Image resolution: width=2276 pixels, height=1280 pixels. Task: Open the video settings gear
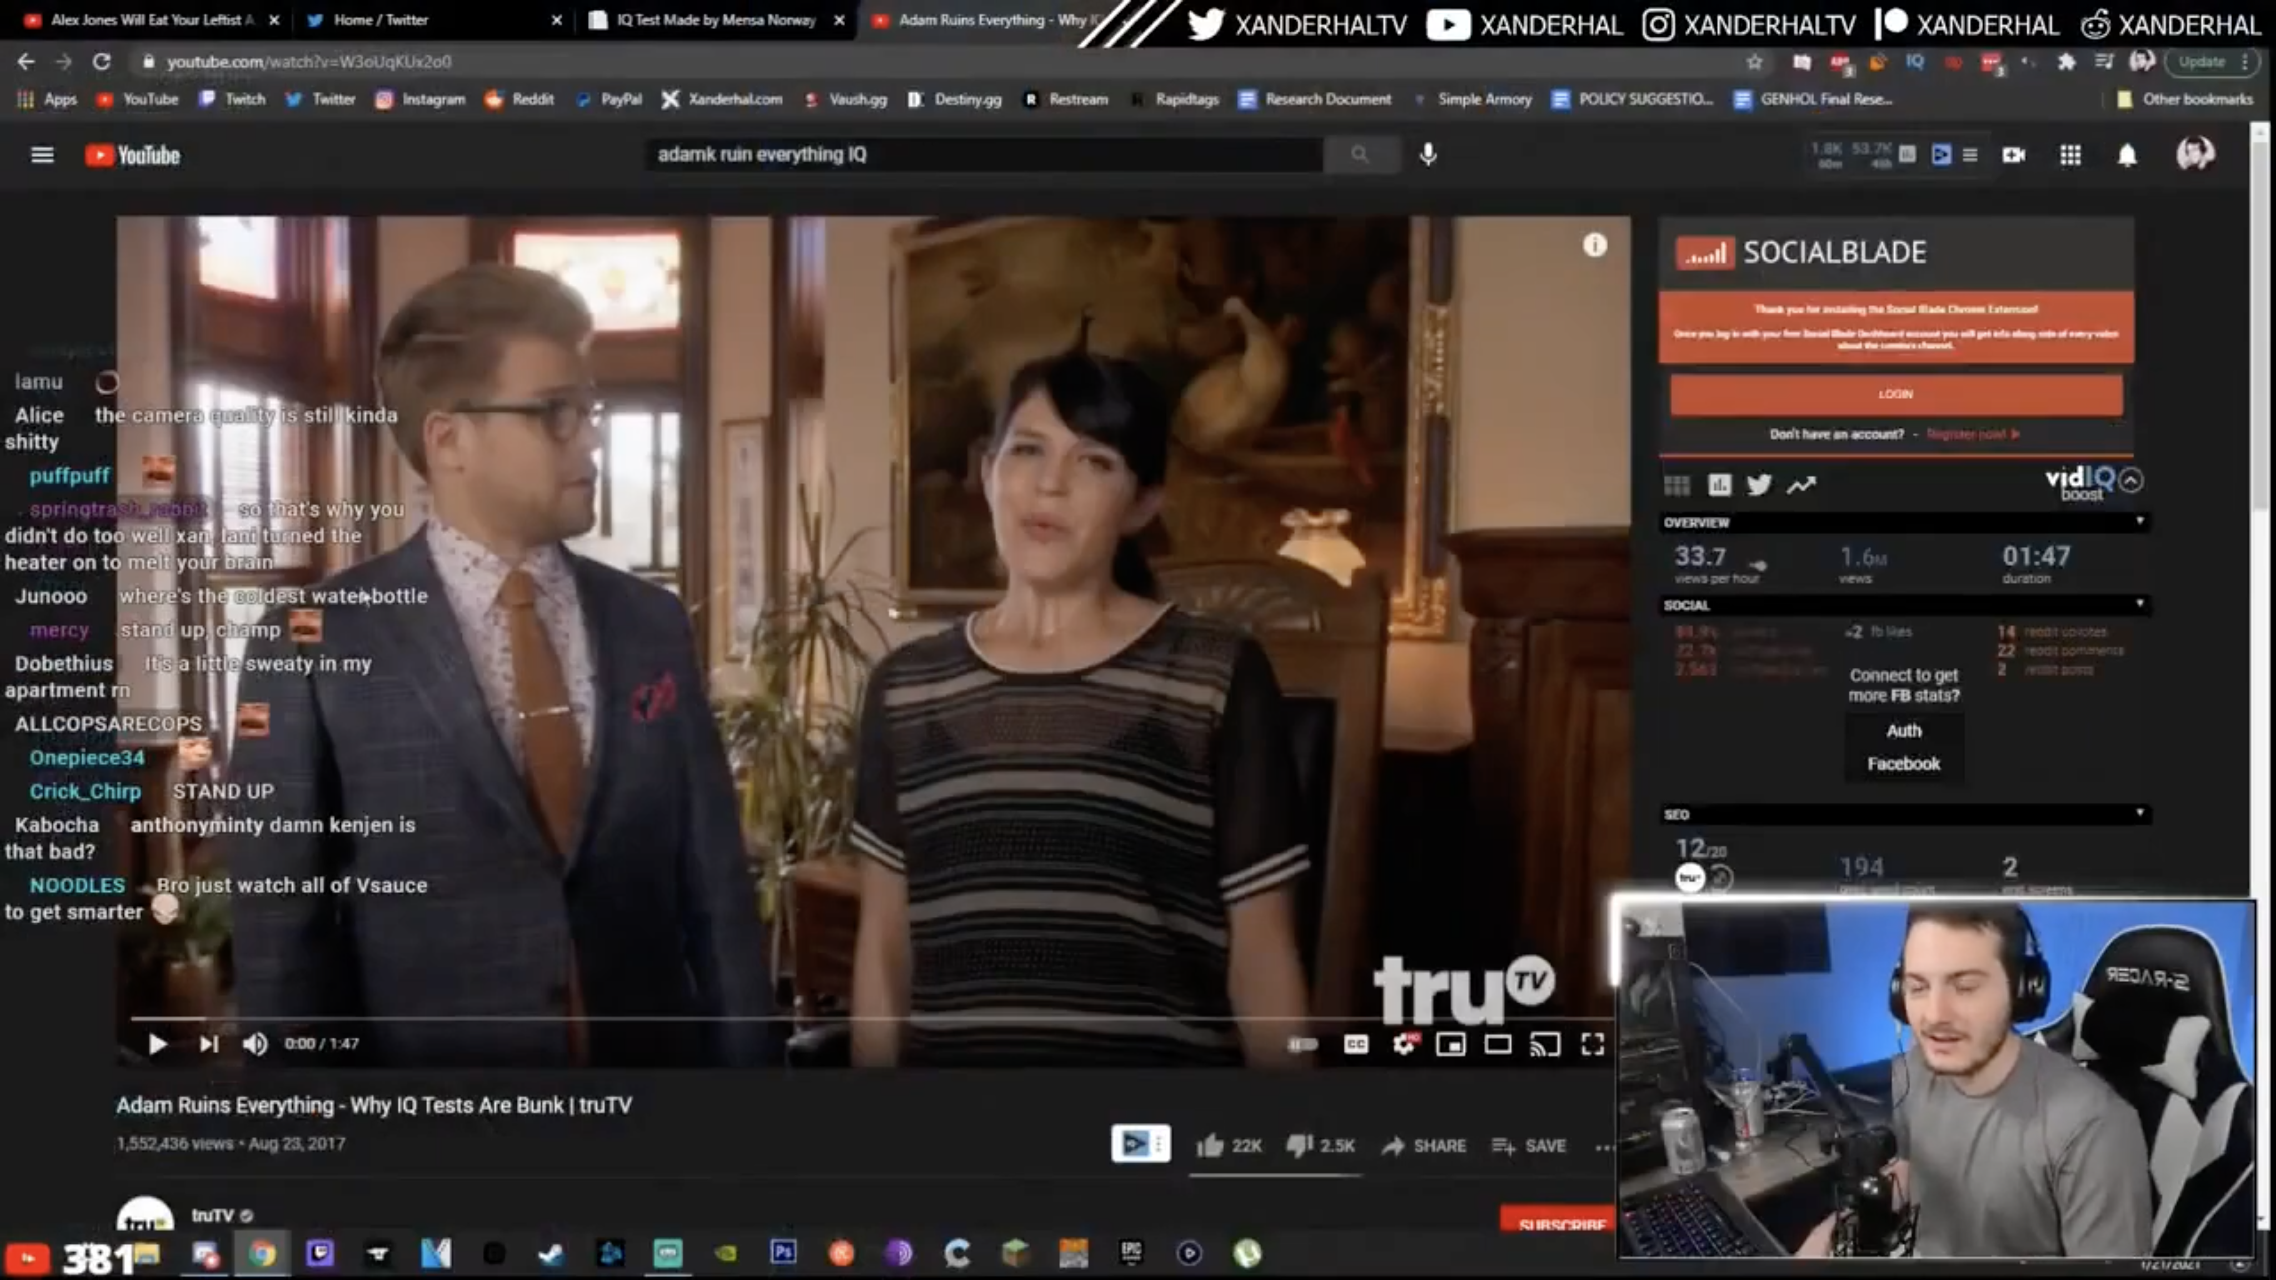coord(1405,1044)
